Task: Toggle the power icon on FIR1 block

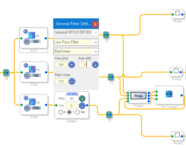Action: tap(25, 31)
